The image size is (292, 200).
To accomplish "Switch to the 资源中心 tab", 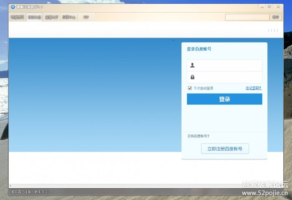I will pyautogui.click(x=69, y=17).
